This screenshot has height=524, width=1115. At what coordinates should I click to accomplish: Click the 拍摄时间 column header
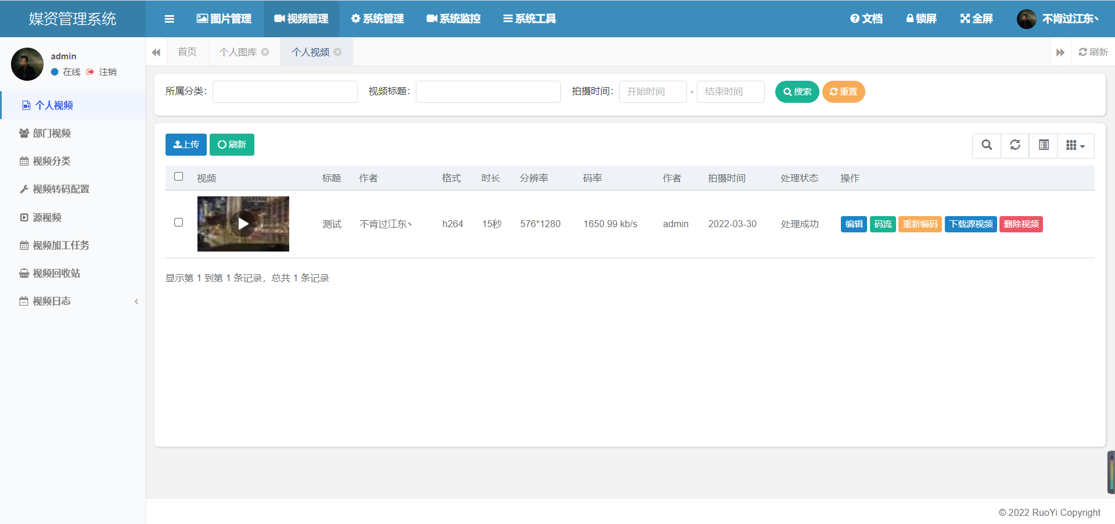click(726, 178)
